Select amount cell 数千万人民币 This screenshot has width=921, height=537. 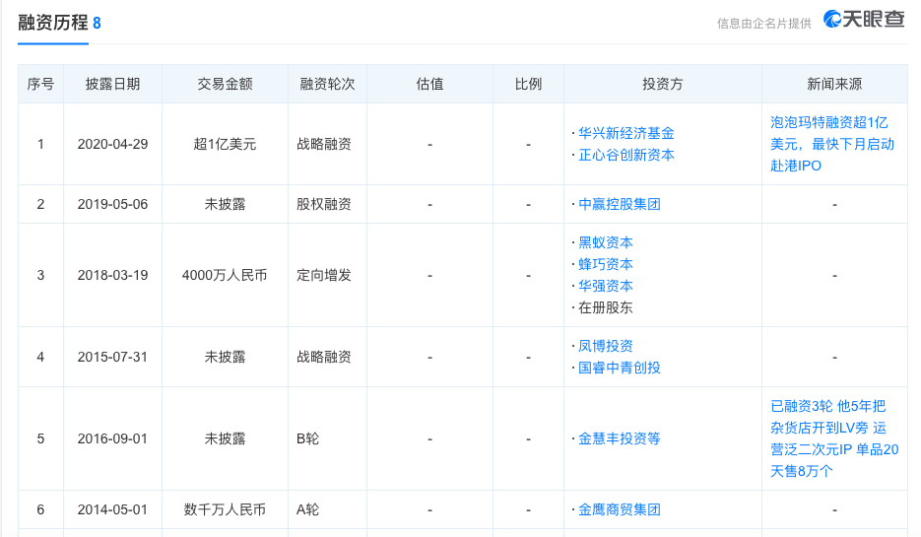pyautogui.click(x=225, y=510)
